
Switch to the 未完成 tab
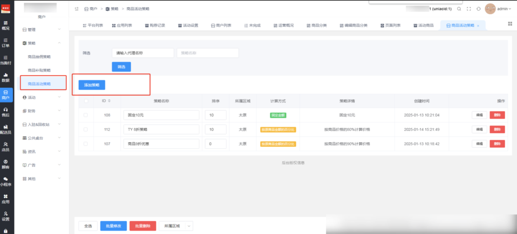click(x=252, y=25)
